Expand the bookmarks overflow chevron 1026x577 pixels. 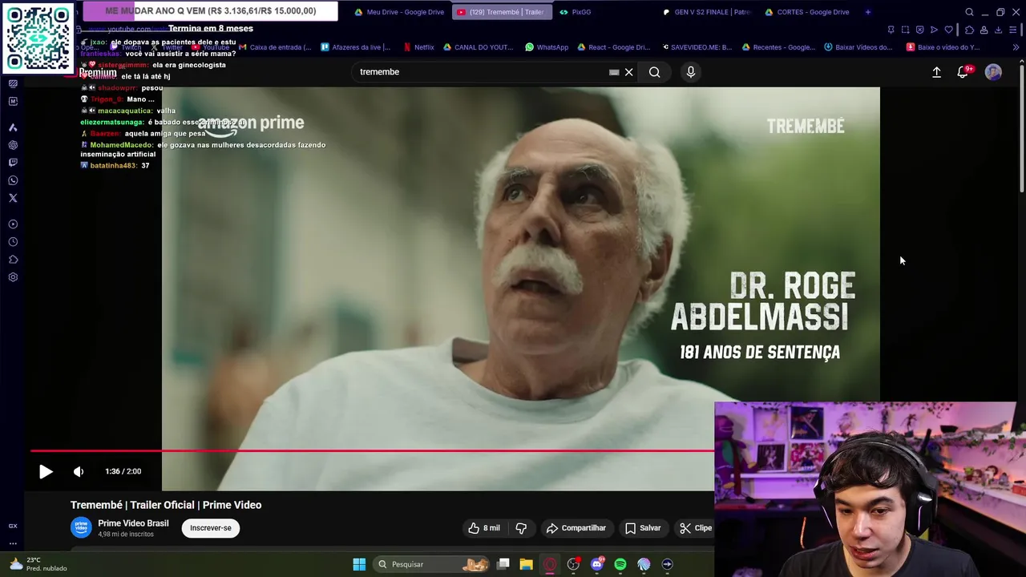[x=1016, y=47]
